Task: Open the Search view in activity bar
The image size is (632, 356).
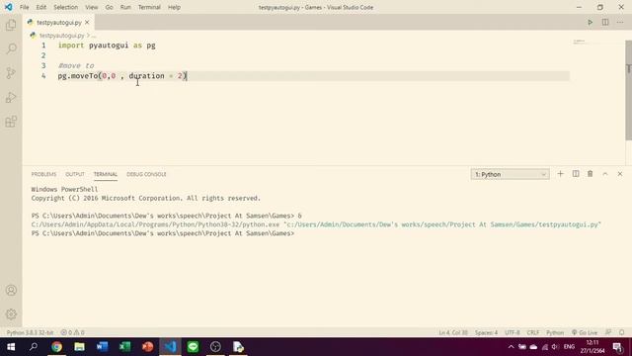Action: tap(11, 48)
